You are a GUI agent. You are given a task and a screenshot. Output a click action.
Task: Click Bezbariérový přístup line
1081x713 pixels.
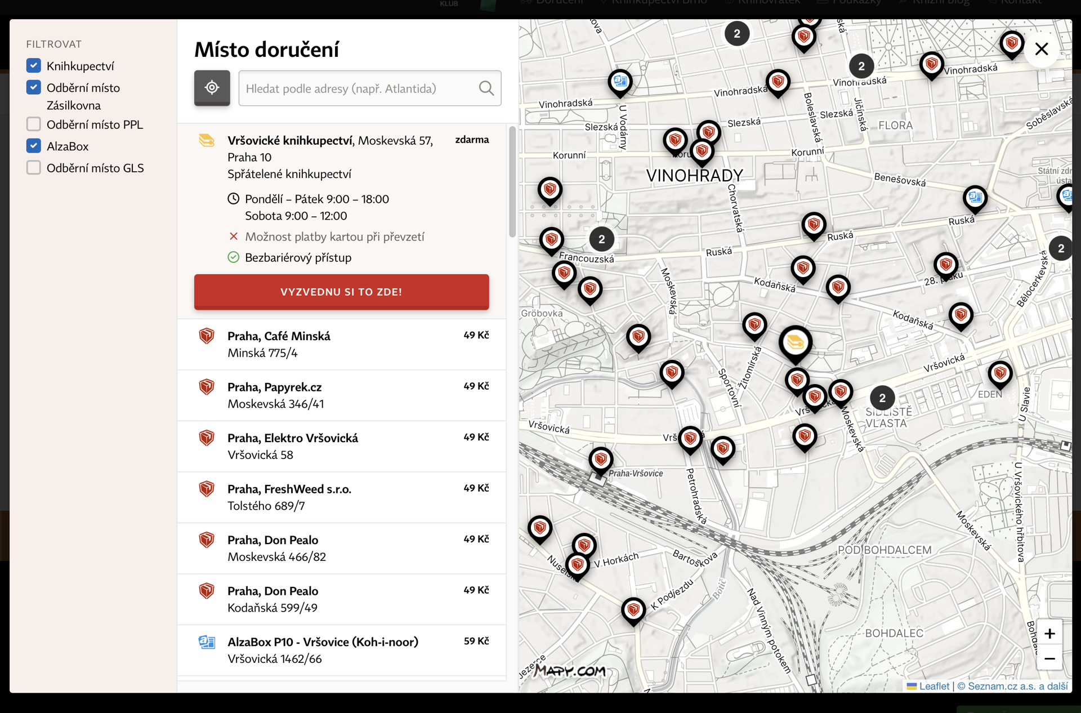290,257
